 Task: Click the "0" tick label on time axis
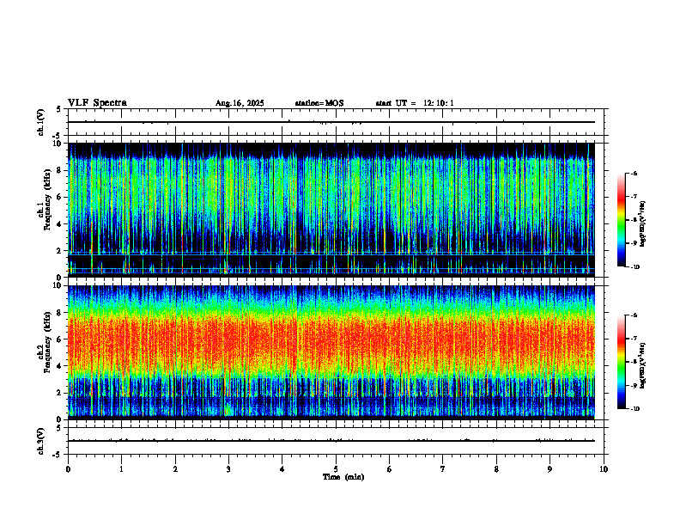[x=68, y=469]
